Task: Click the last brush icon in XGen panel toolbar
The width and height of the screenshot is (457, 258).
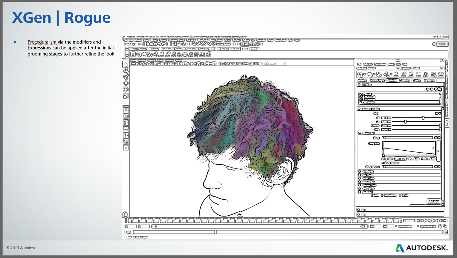Action: point(441,74)
